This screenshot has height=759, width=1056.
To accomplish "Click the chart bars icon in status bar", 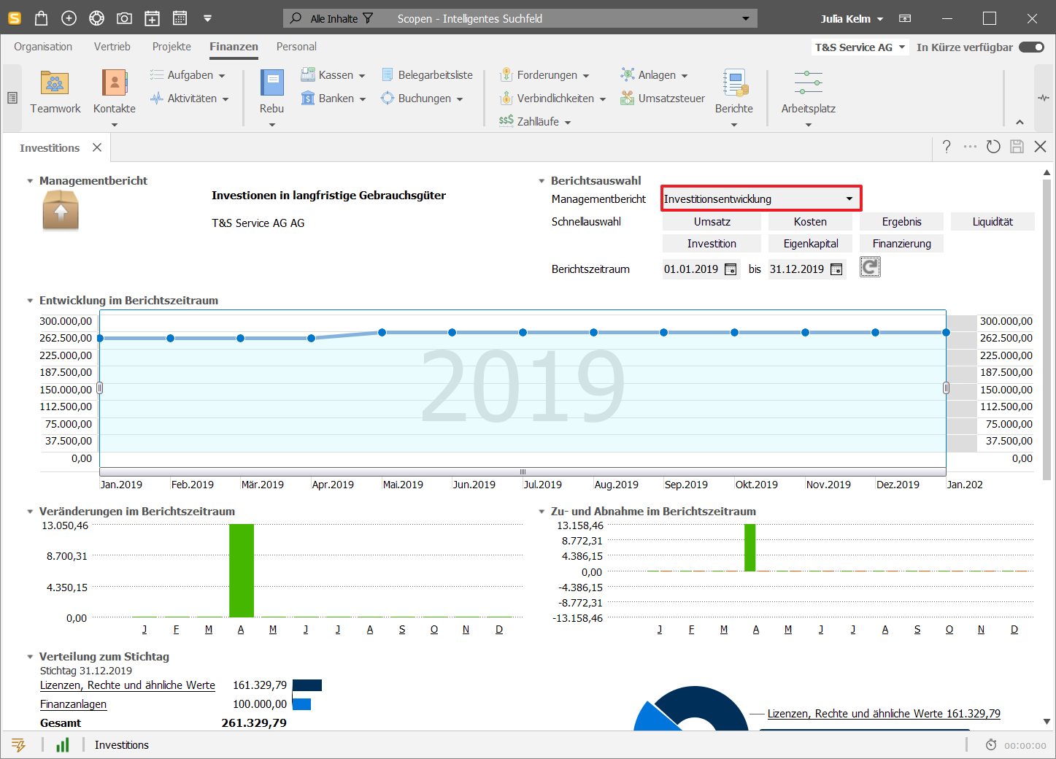I will [x=63, y=744].
